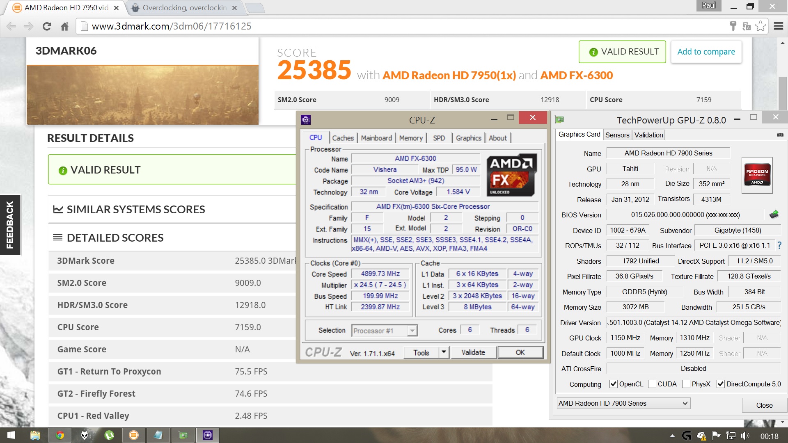The image size is (788, 443).
Task: Click OK button in CPU-Z
Action: (x=520, y=352)
